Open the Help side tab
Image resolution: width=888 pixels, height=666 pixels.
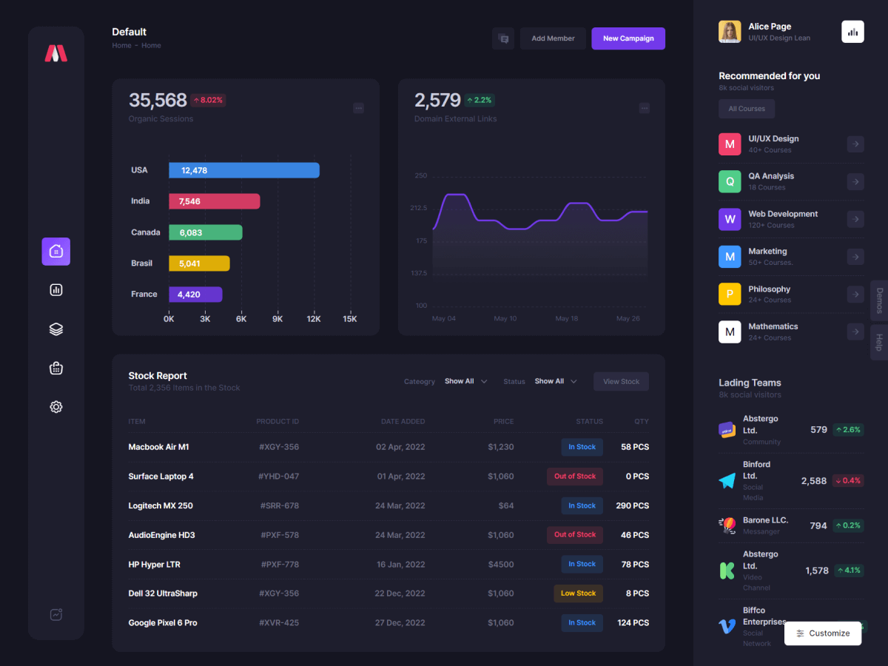[x=879, y=343]
